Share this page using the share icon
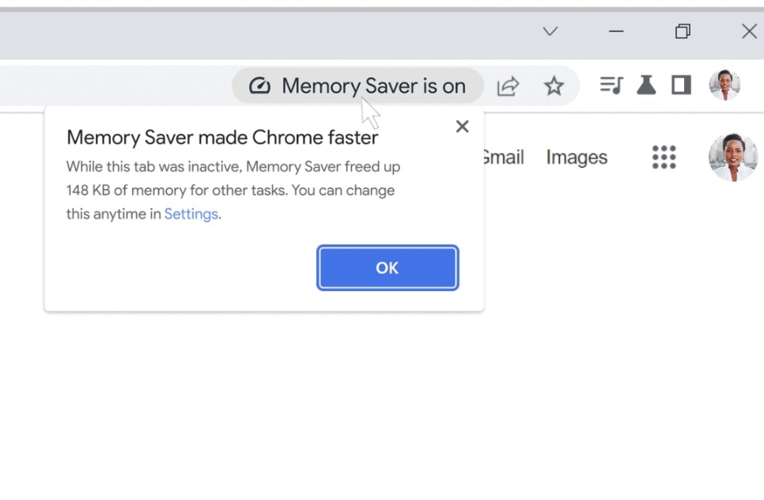The width and height of the screenshot is (764, 500). (x=508, y=85)
